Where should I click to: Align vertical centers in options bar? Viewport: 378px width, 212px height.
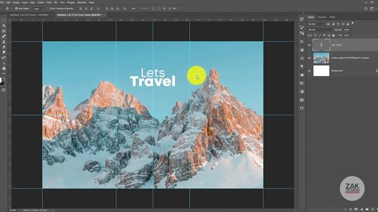(112, 8)
